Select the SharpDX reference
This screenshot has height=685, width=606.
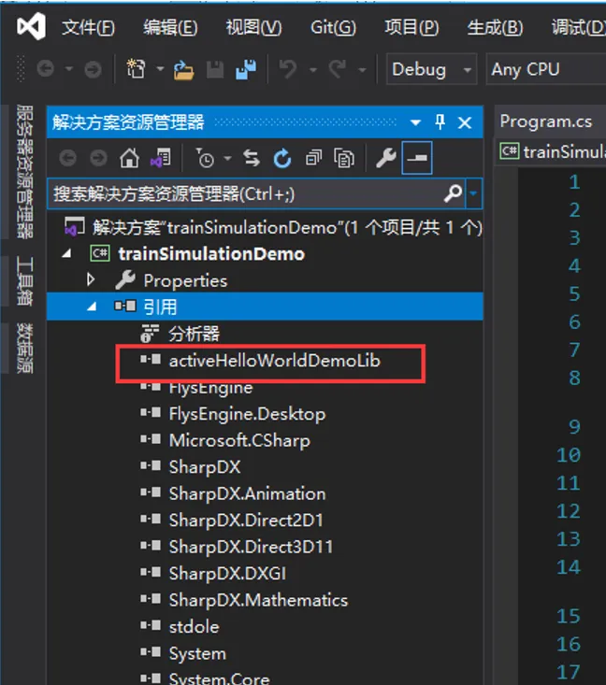205,467
